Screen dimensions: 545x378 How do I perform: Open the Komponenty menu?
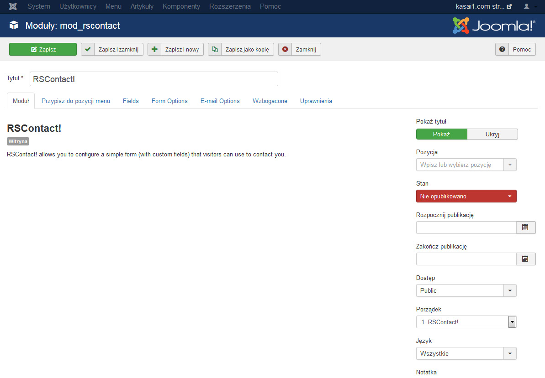(181, 6)
